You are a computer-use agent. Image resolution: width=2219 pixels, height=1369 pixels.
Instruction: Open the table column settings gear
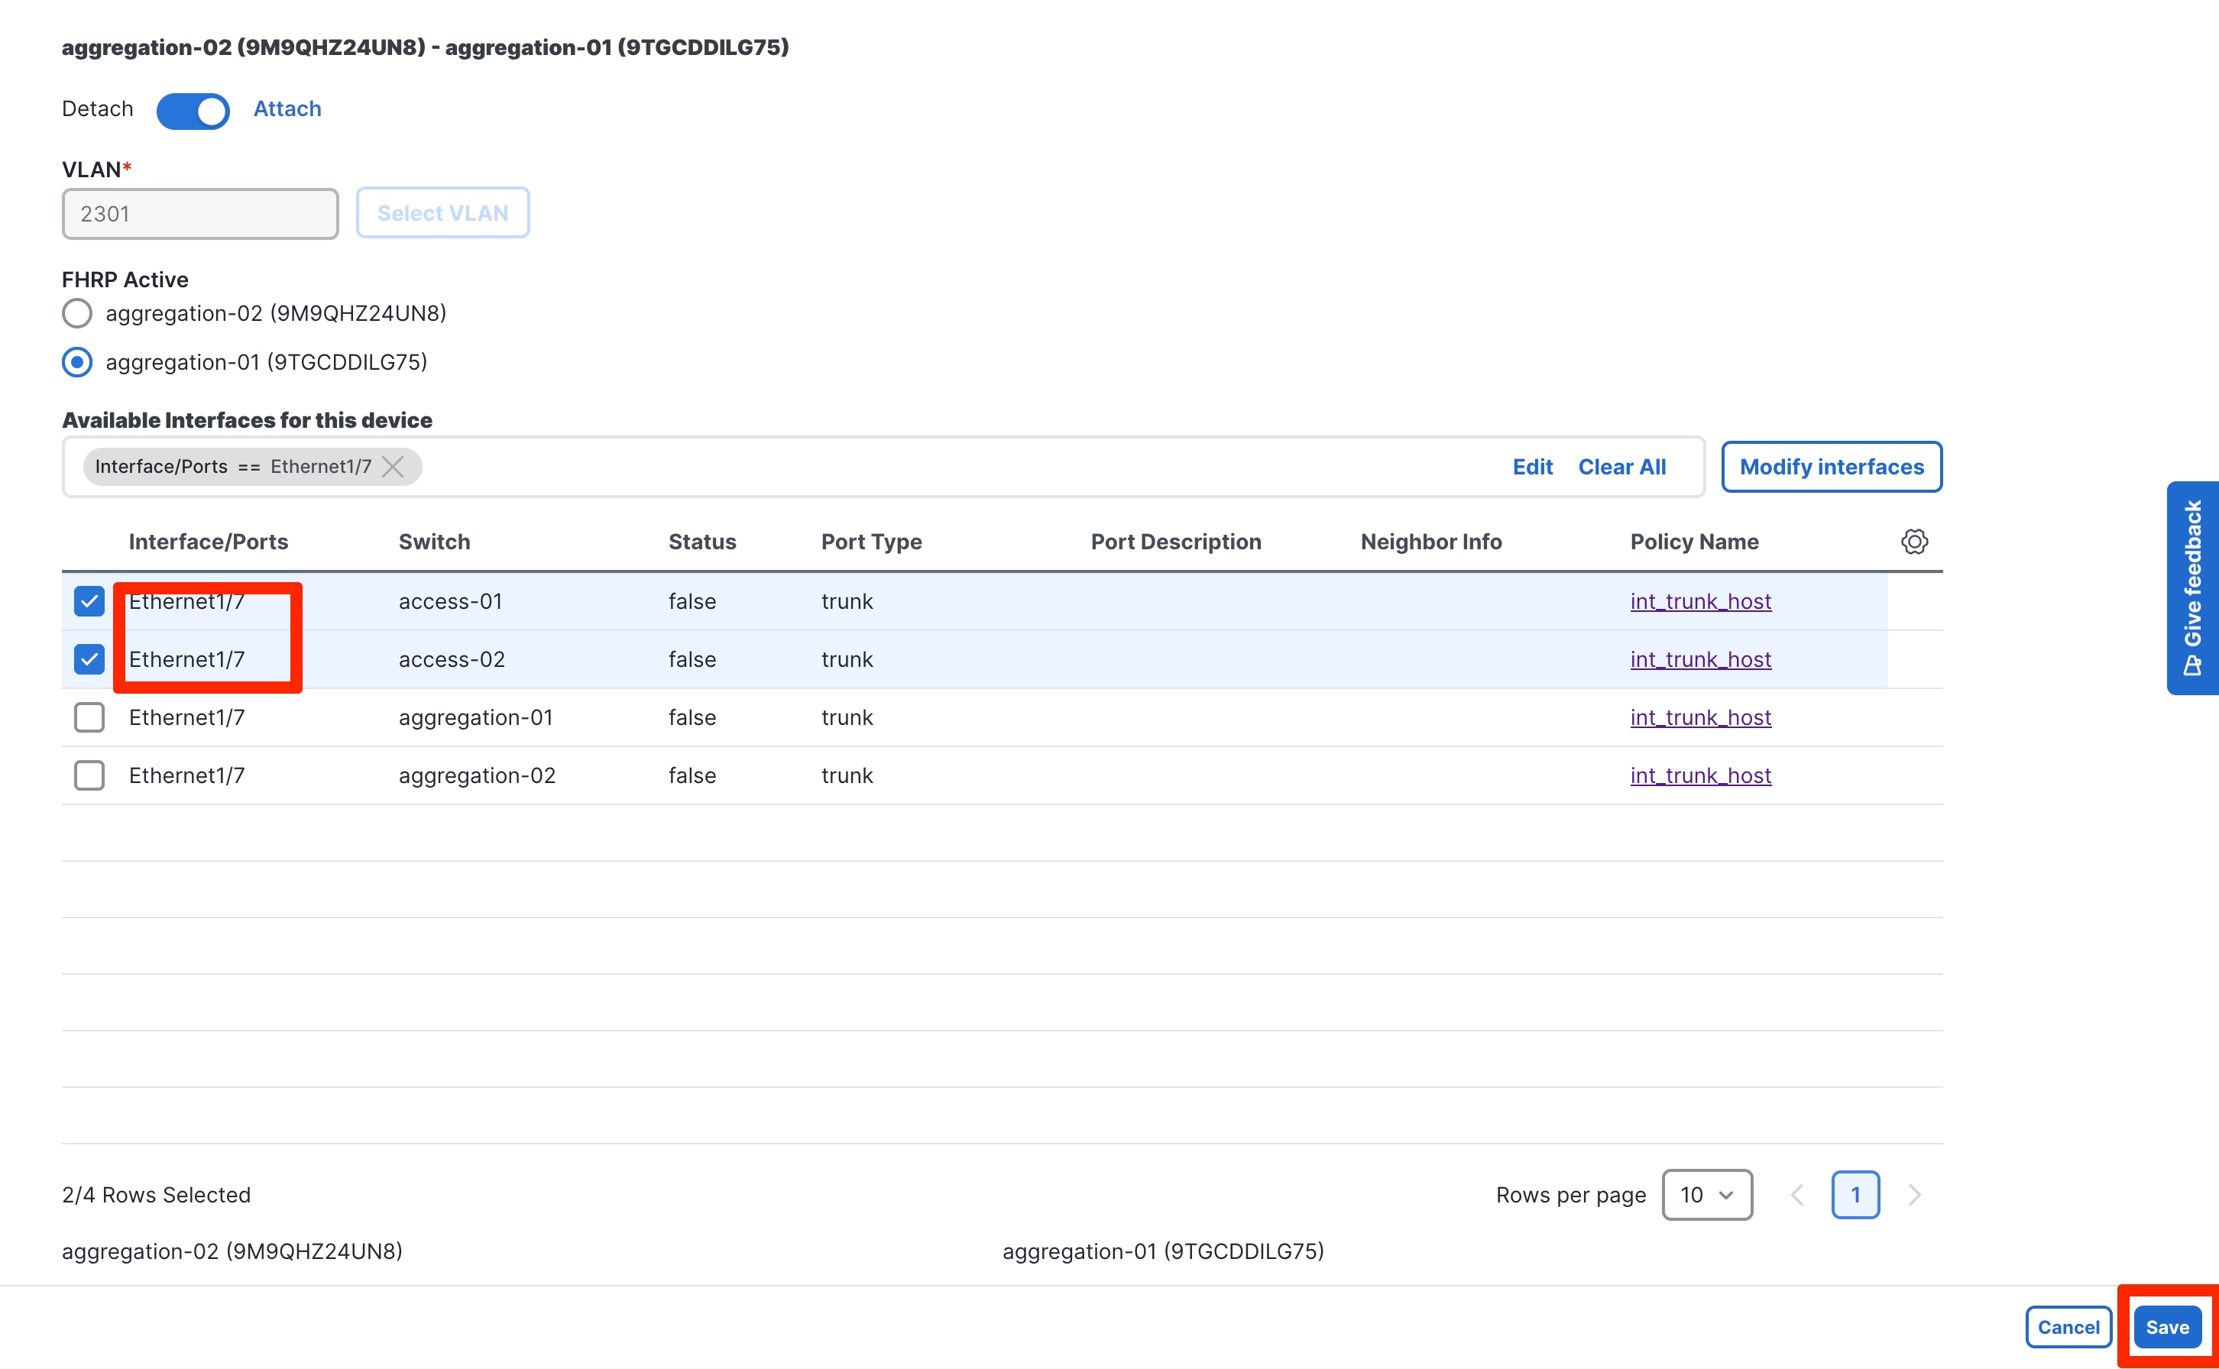click(x=1914, y=542)
